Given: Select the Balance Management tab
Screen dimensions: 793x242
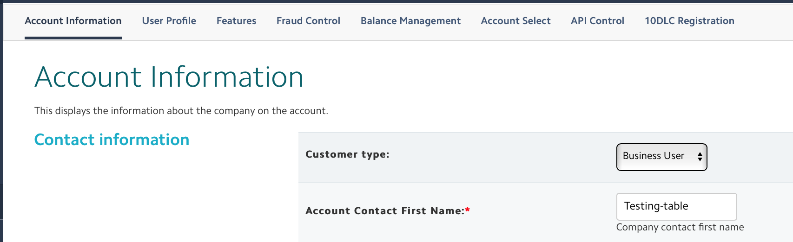Looking at the screenshot, I should tap(410, 21).
